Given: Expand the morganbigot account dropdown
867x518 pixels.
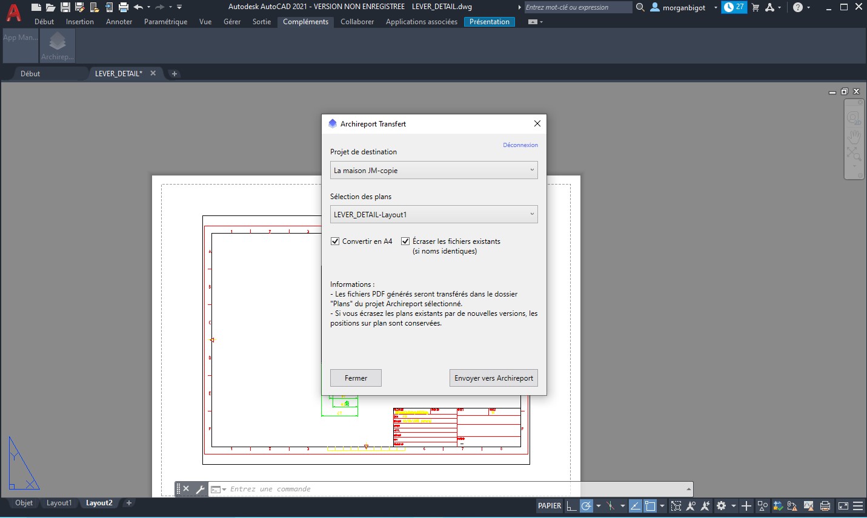Looking at the screenshot, I should (716, 8).
